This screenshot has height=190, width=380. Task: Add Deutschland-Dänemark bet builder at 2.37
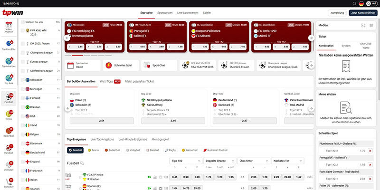pyautogui.click(x=245, y=121)
